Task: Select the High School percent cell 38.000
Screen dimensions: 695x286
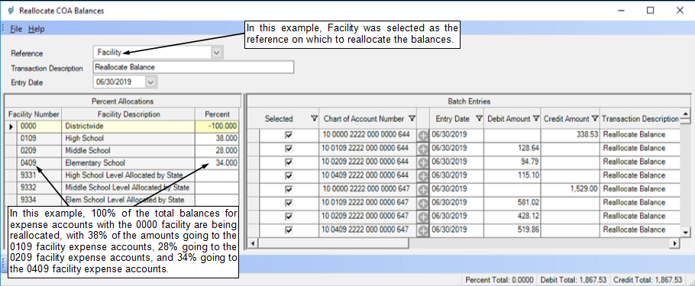Action: [217, 139]
